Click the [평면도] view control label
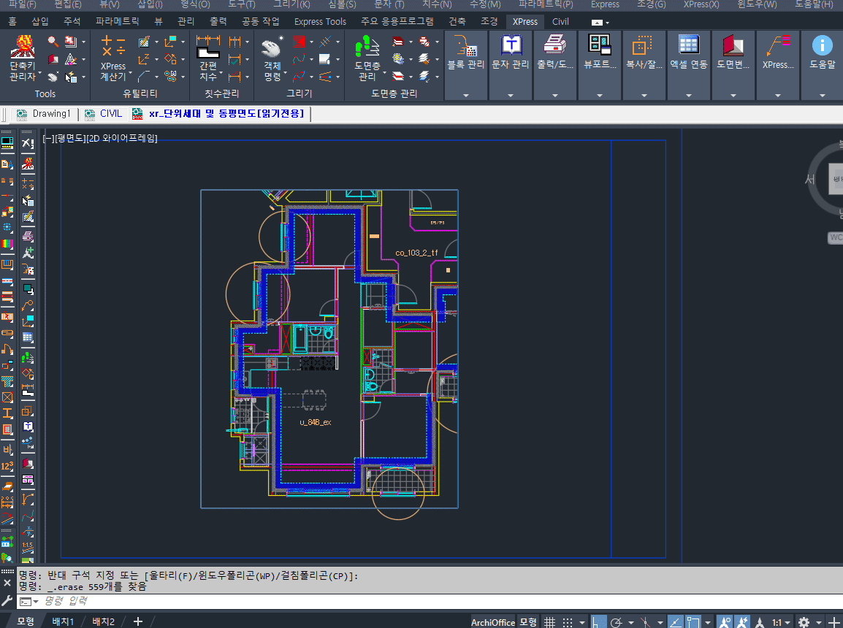The width and height of the screenshot is (843, 628). [70, 138]
